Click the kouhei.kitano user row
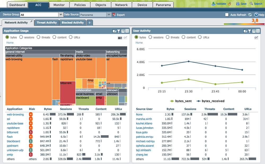 pos(196,123)
